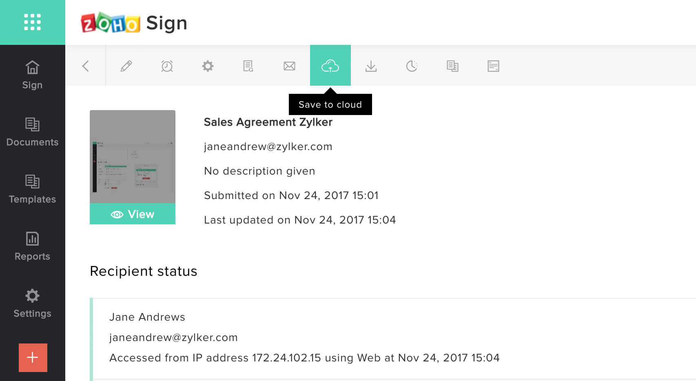Open the document settings gear icon

point(208,65)
